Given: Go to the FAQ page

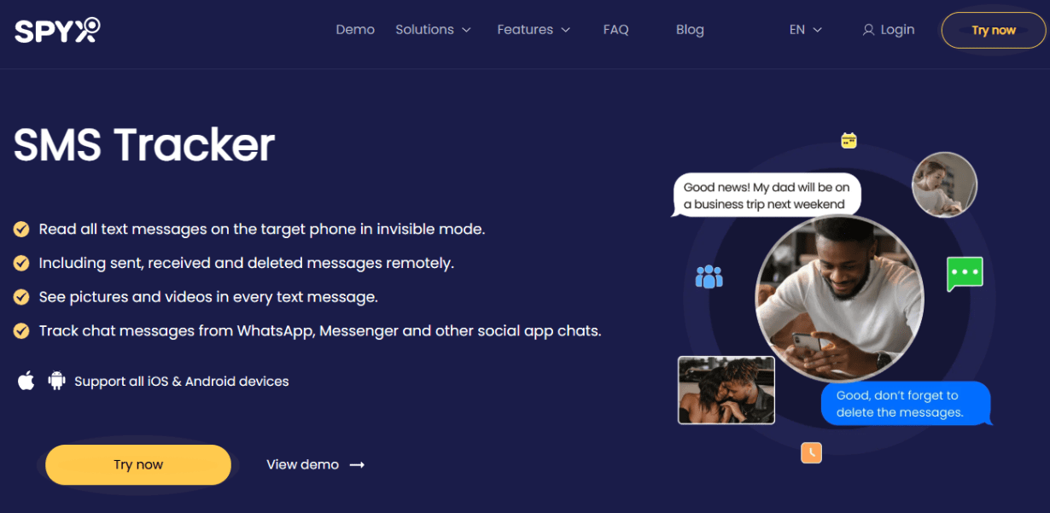Looking at the screenshot, I should [x=615, y=30].
